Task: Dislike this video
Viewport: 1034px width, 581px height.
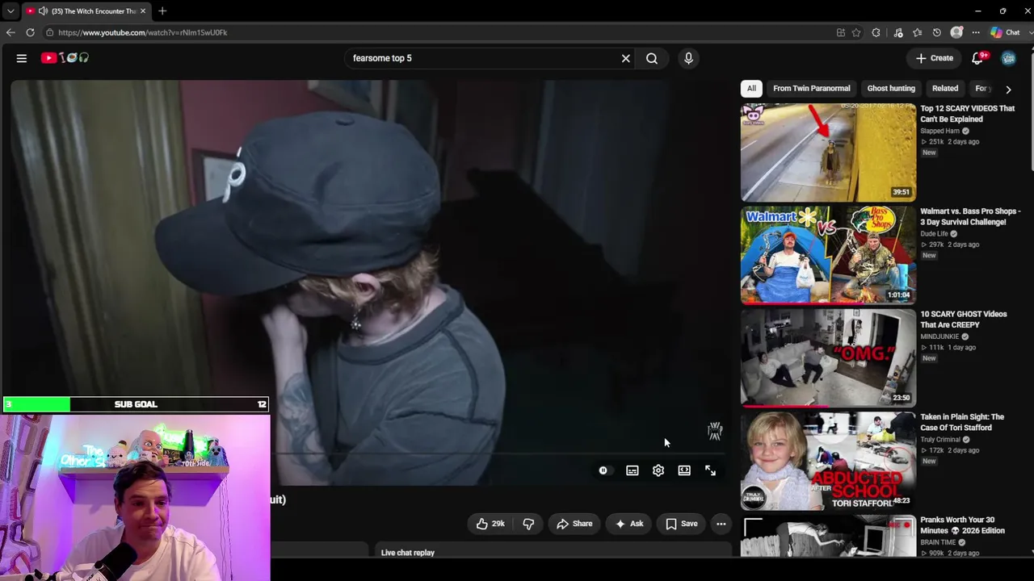Action: click(x=528, y=524)
